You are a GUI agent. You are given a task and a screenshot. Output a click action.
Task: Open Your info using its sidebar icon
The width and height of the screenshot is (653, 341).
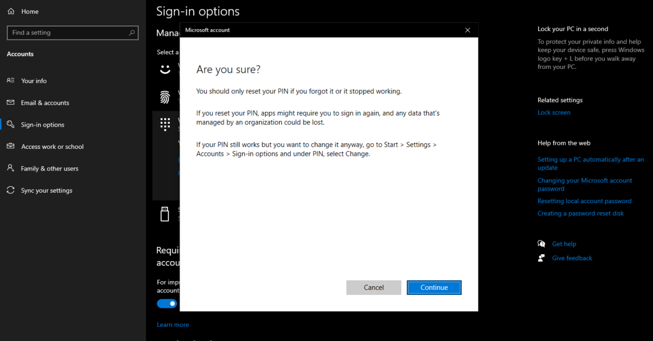(11, 80)
